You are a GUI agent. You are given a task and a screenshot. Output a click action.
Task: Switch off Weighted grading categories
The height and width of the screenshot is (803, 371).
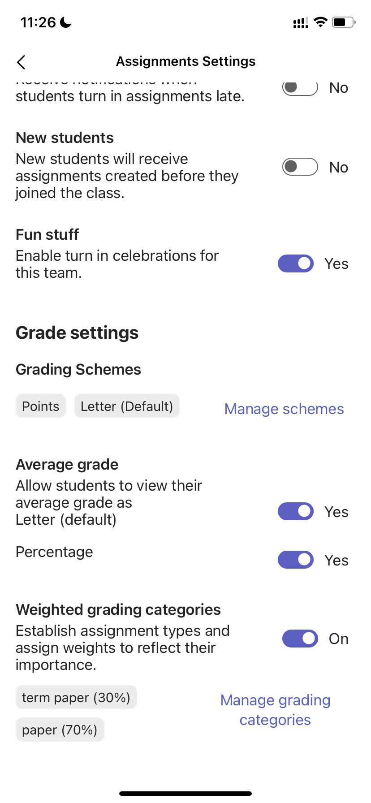tap(300, 639)
